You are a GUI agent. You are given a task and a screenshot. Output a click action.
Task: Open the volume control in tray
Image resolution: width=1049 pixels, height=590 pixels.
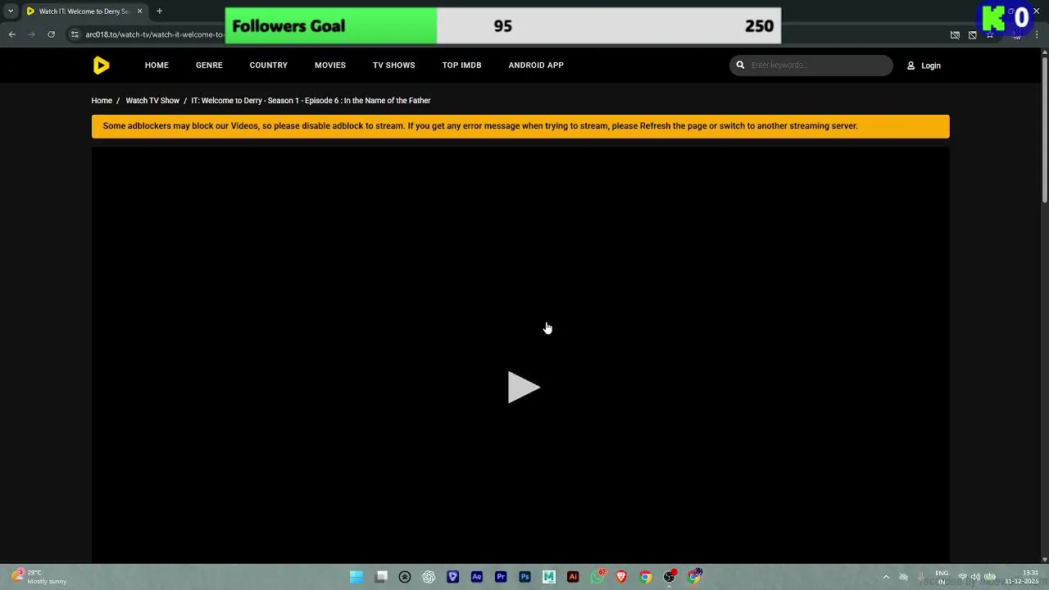pyautogui.click(x=975, y=577)
